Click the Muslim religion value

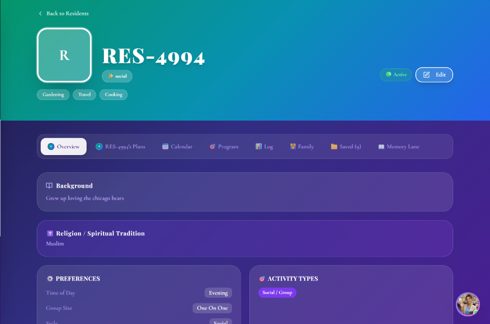click(55, 244)
